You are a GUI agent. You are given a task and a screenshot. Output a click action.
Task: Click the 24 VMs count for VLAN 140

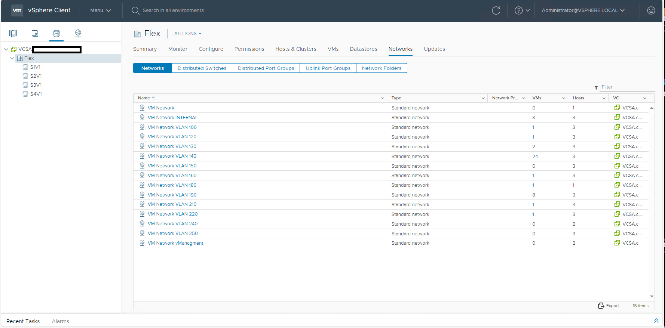(535, 156)
